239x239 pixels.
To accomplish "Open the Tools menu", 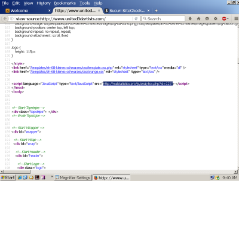I will pyautogui.click(x=85, y=3).
